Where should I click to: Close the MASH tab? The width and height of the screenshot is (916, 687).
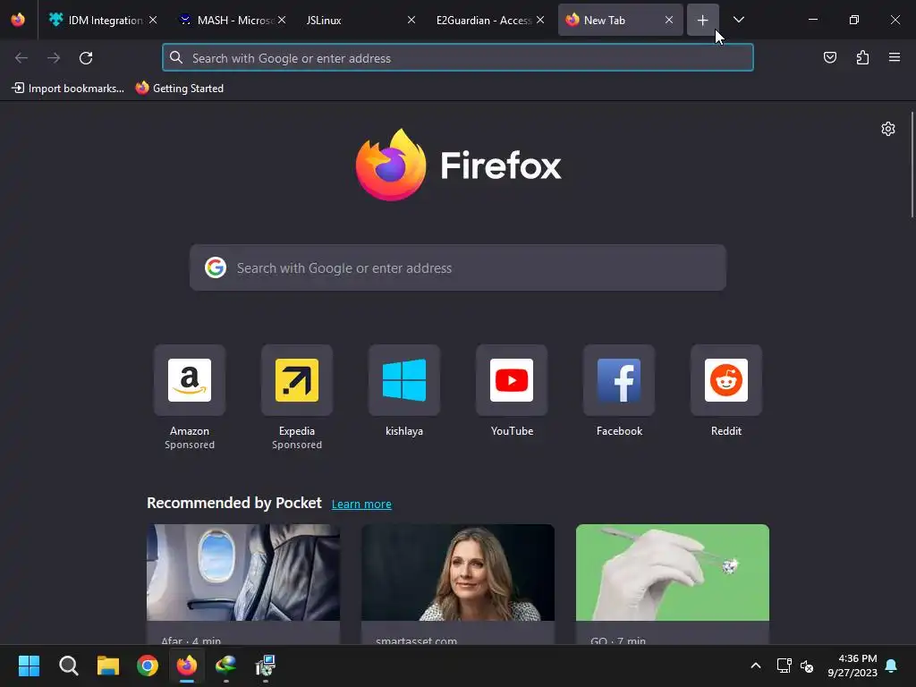pyautogui.click(x=282, y=20)
